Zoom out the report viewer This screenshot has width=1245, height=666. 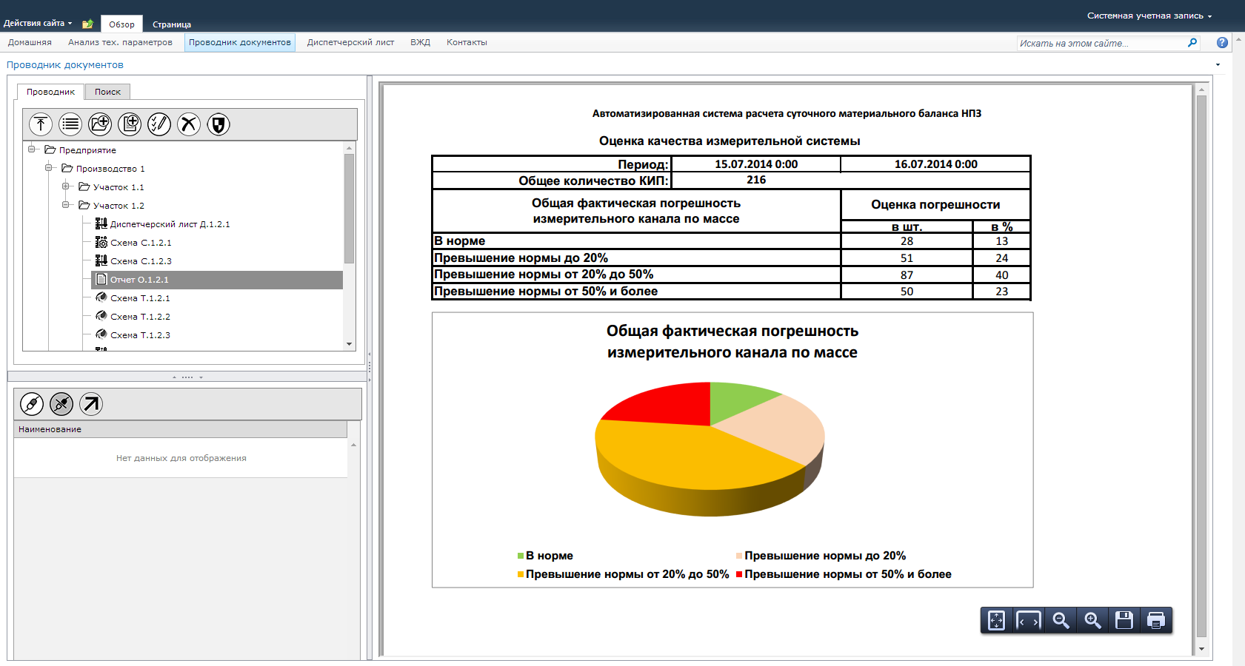point(1061,620)
